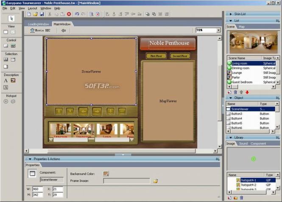Open the File menu
This screenshot has width=282, height=202.
point(5,8)
